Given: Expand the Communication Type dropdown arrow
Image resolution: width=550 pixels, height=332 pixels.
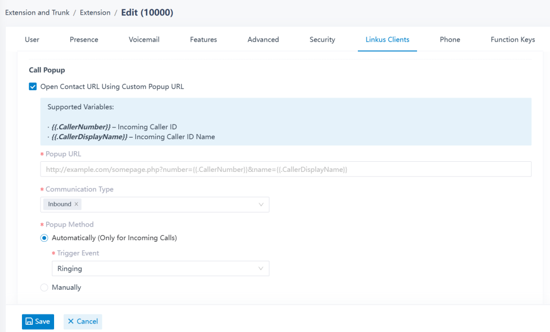Looking at the screenshot, I should (261, 205).
